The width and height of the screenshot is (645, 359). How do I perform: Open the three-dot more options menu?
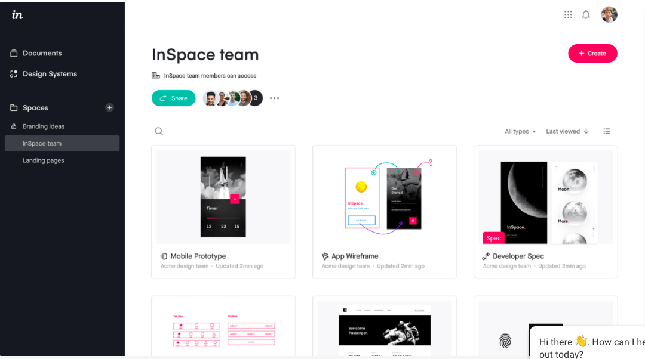(274, 98)
